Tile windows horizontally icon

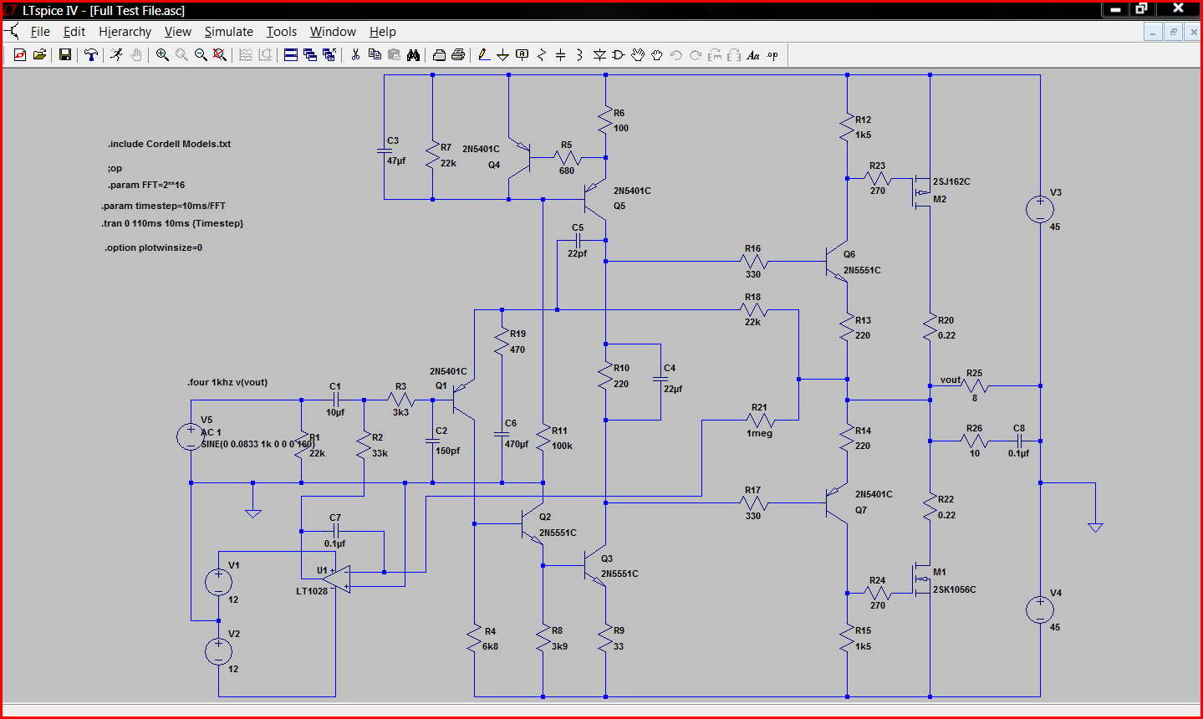click(x=290, y=55)
